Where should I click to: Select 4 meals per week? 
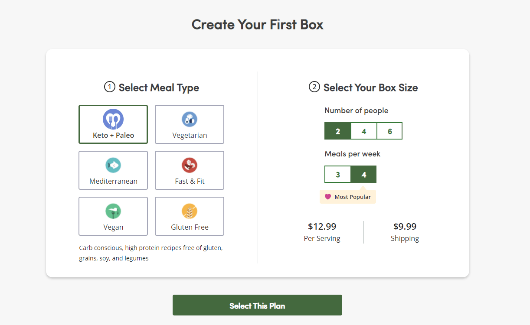point(363,175)
